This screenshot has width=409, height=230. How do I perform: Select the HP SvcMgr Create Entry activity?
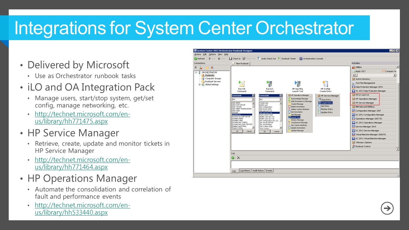(x=326, y=84)
